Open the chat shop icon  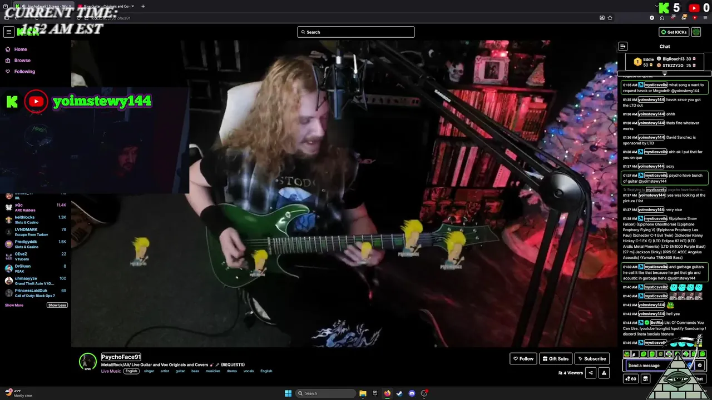point(645,379)
